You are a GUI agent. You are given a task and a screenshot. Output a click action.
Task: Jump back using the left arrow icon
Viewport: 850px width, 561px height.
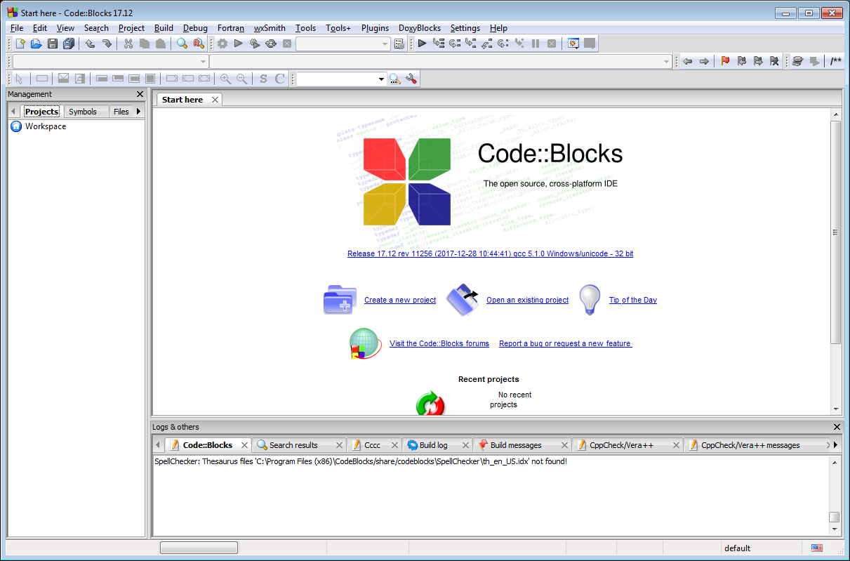688,62
